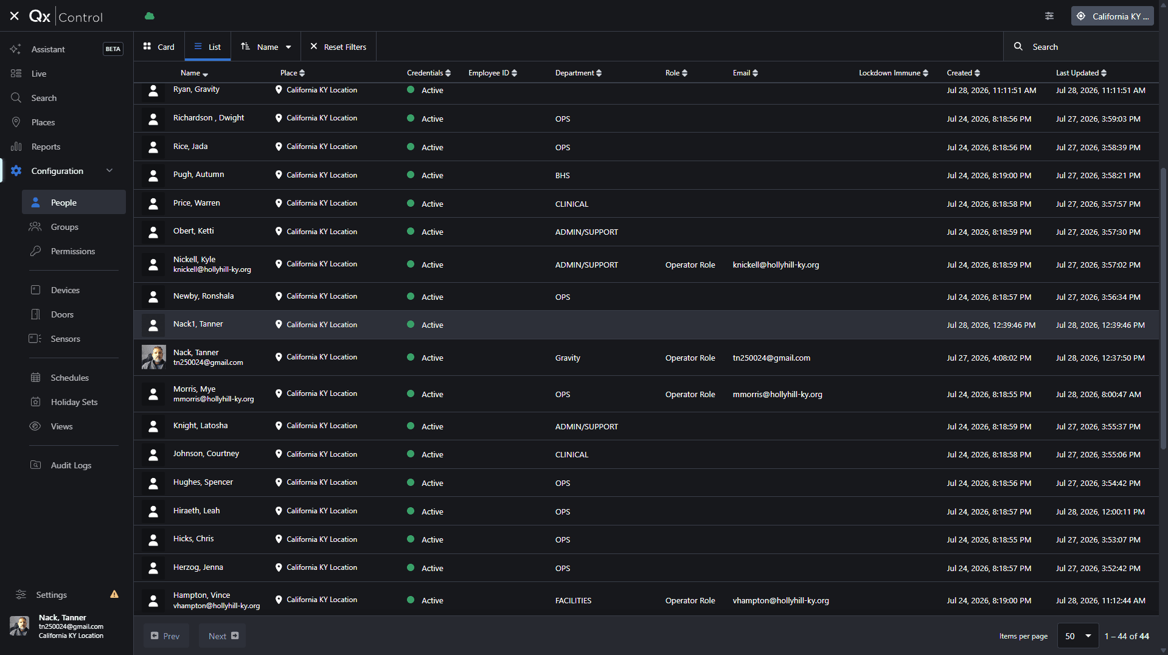Sort by the Place column
The width and height of the screenshot is (1168, 655).
point(293,73)
